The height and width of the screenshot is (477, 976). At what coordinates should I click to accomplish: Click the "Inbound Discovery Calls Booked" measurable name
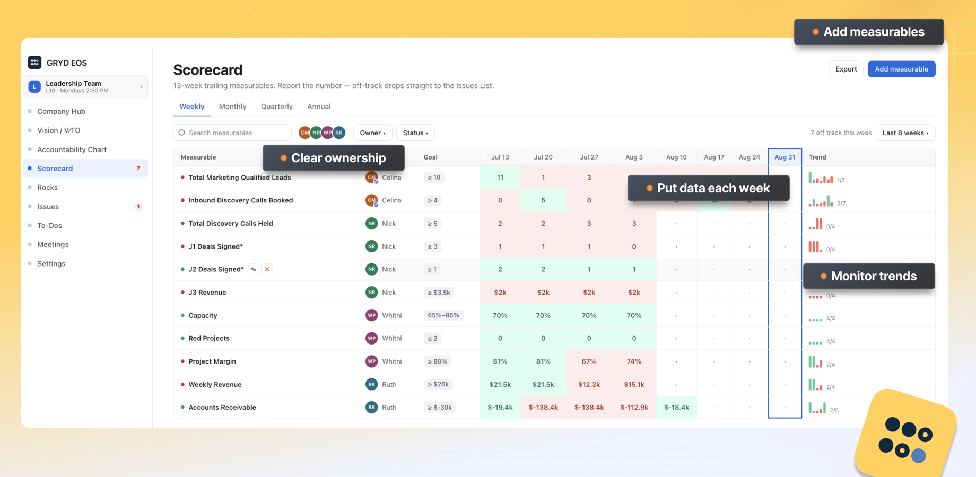click(241, 200)
